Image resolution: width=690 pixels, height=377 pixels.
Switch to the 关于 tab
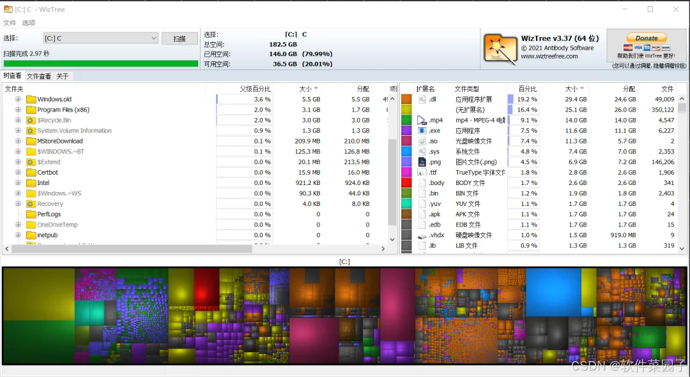63,77
